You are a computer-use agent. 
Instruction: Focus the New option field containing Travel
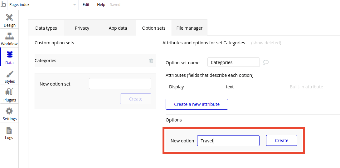coord(228,141)
